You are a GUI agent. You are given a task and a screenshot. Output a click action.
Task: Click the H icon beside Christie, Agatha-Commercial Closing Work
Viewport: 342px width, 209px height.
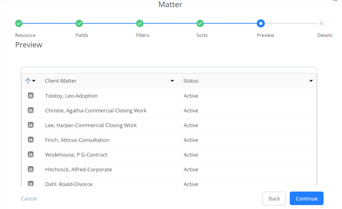pos(31,110)
